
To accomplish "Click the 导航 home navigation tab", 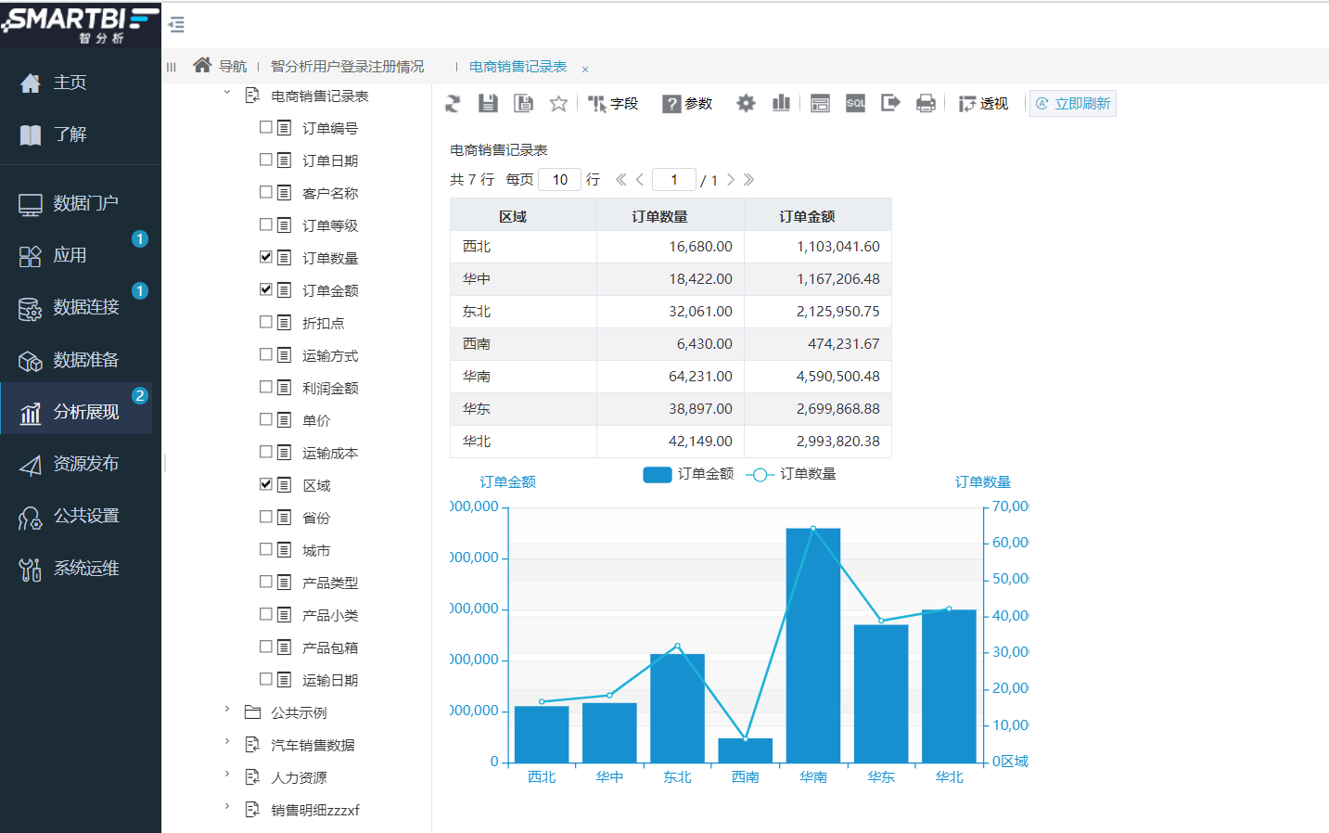I will pos(220,66).
